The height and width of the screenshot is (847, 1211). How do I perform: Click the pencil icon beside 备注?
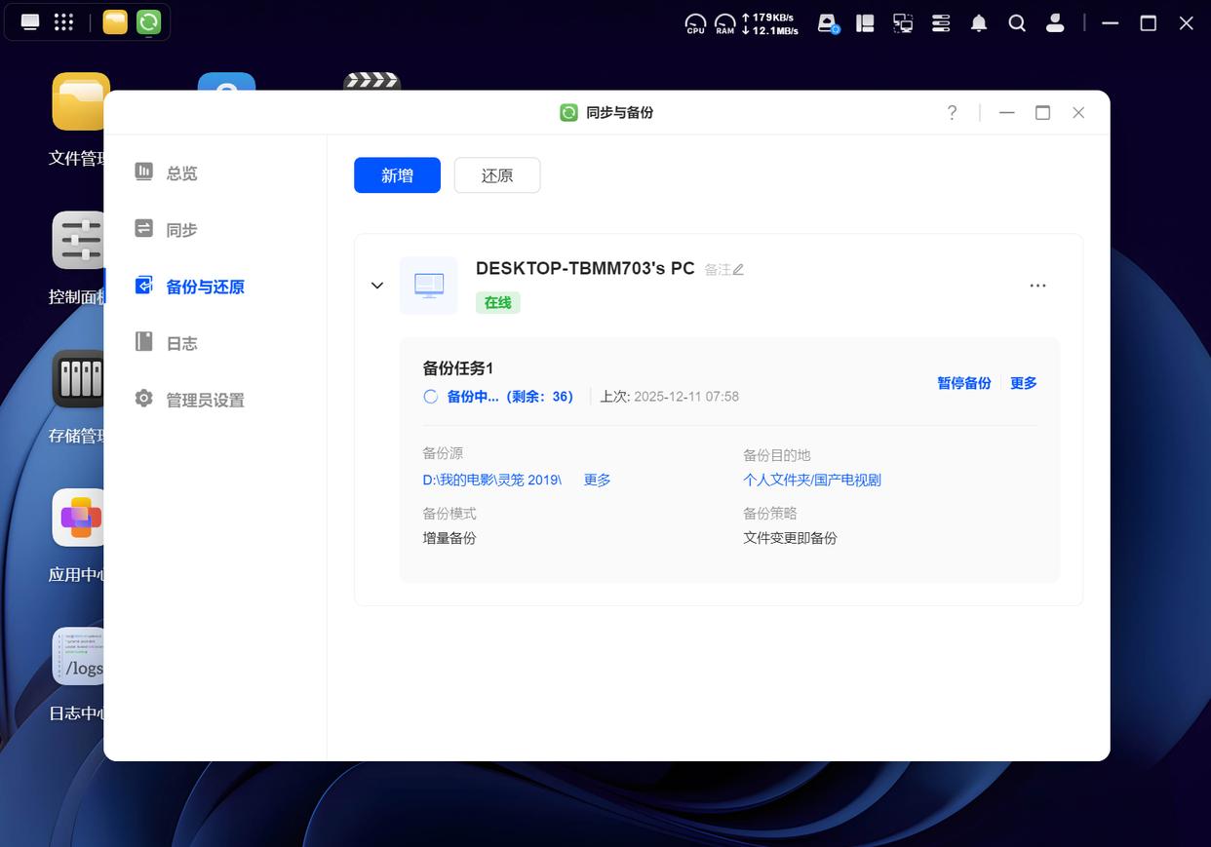(x=738, y=270)
